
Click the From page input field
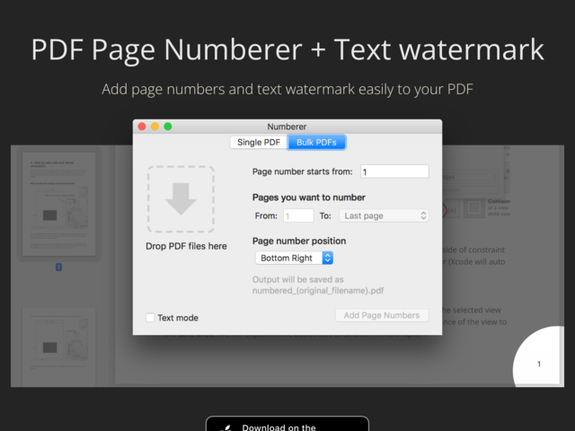click(298, 215)
